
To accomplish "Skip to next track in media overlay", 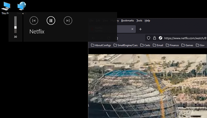I will click(68, 21).
